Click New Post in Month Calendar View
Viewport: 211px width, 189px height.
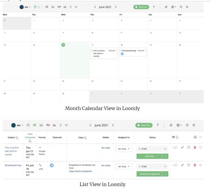click(141, 7)
